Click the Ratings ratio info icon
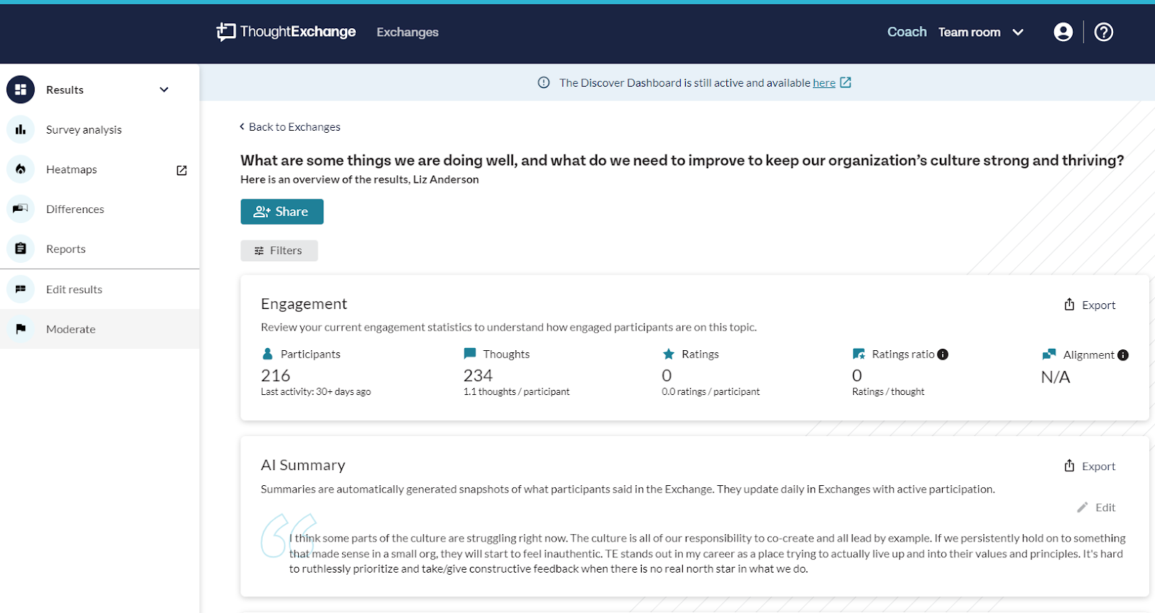1155x613 pixels. pos(943,355)
